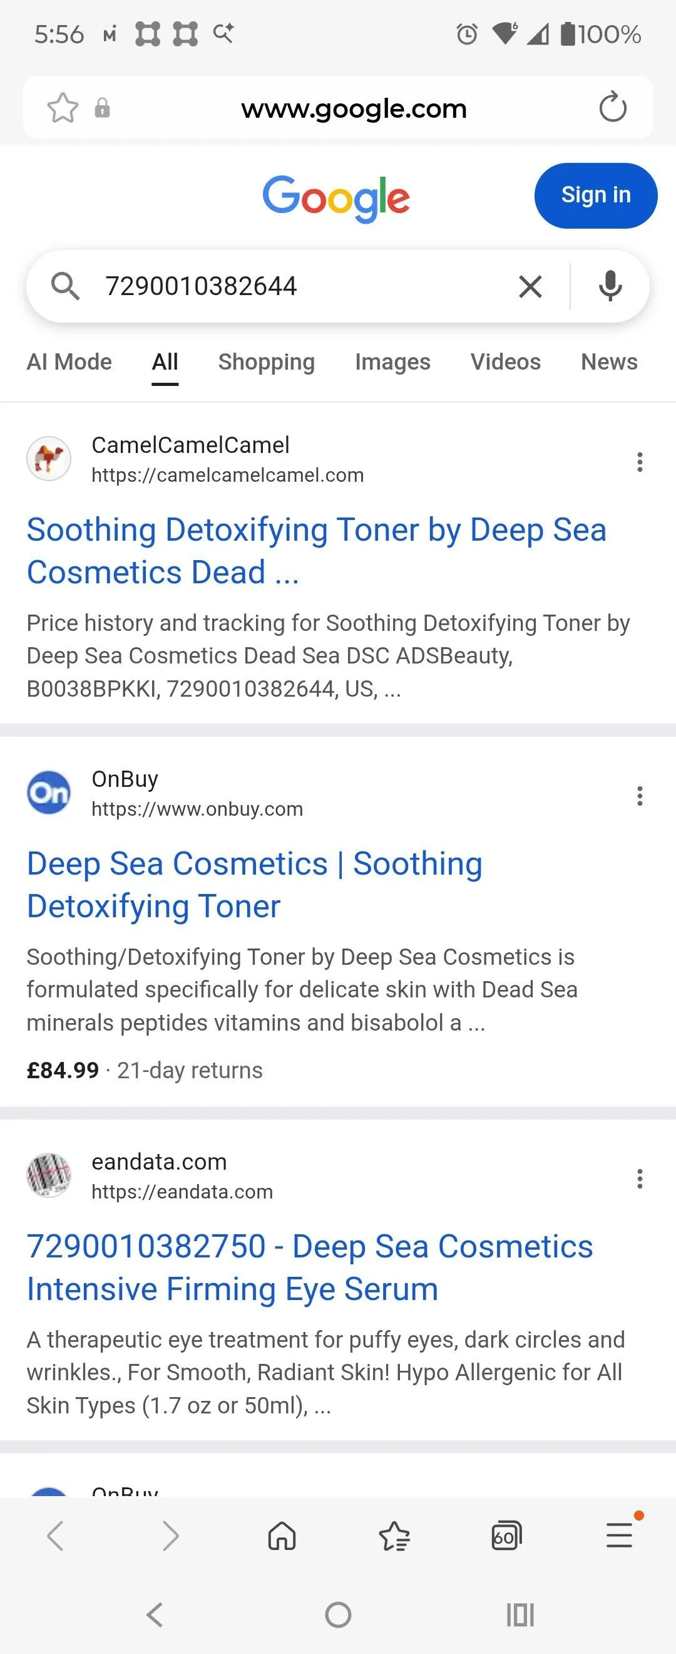Image resolution: width=676 pixels, height=1654 pixels.
Task: Open the browser home page icon
Action: (x=282, y=1536)
